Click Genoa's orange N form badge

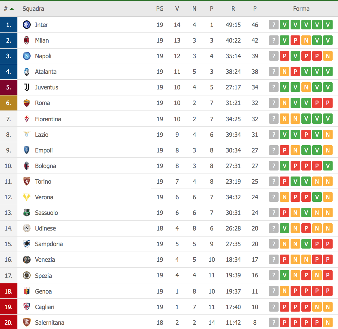point(285,291)
